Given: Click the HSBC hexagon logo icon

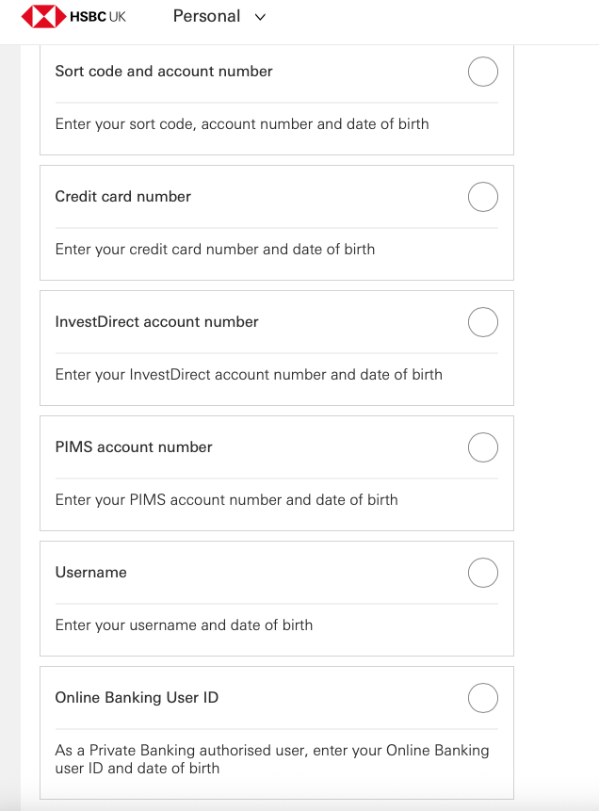Looking at the screenshot, I should 42,17.
